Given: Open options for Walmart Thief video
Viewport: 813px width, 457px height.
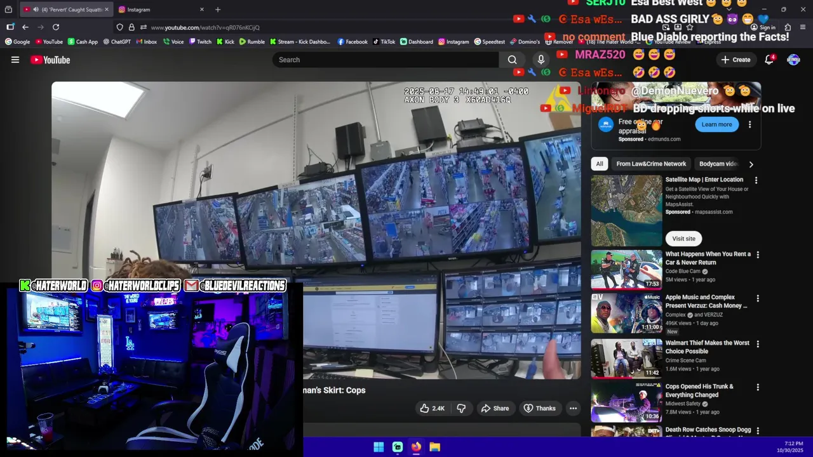Looking at the screenshot, I should (757, 344).
